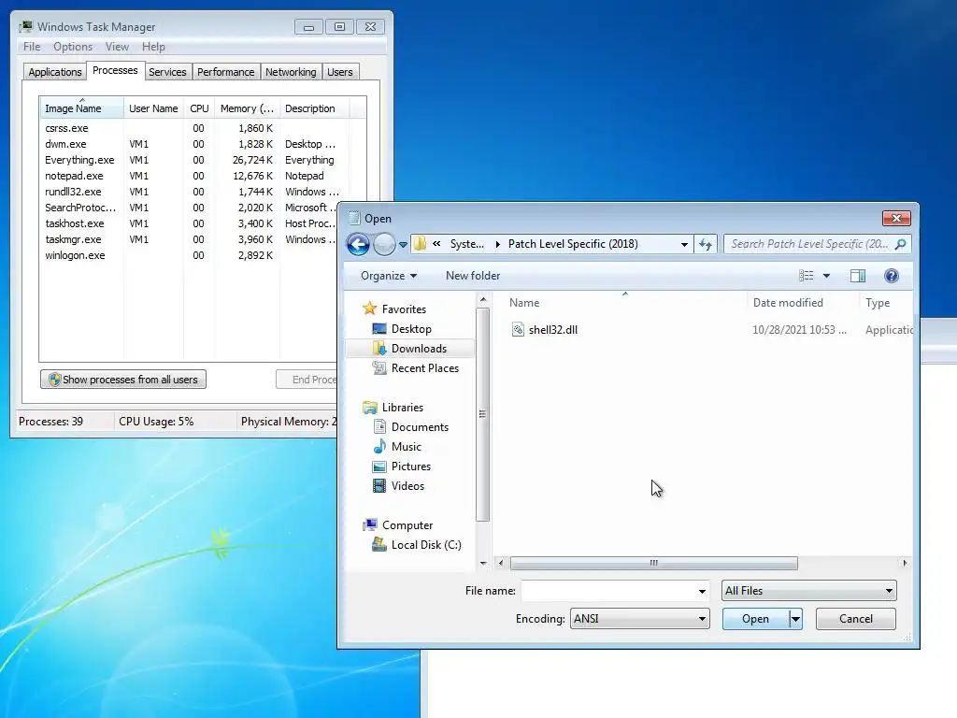Expand the Open button split arrow

click(795, 619)
